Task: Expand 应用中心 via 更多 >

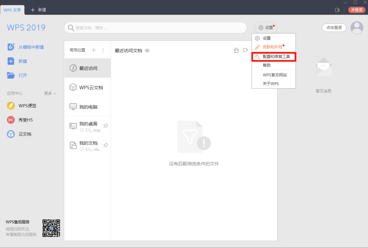Action: coord(50,93)
